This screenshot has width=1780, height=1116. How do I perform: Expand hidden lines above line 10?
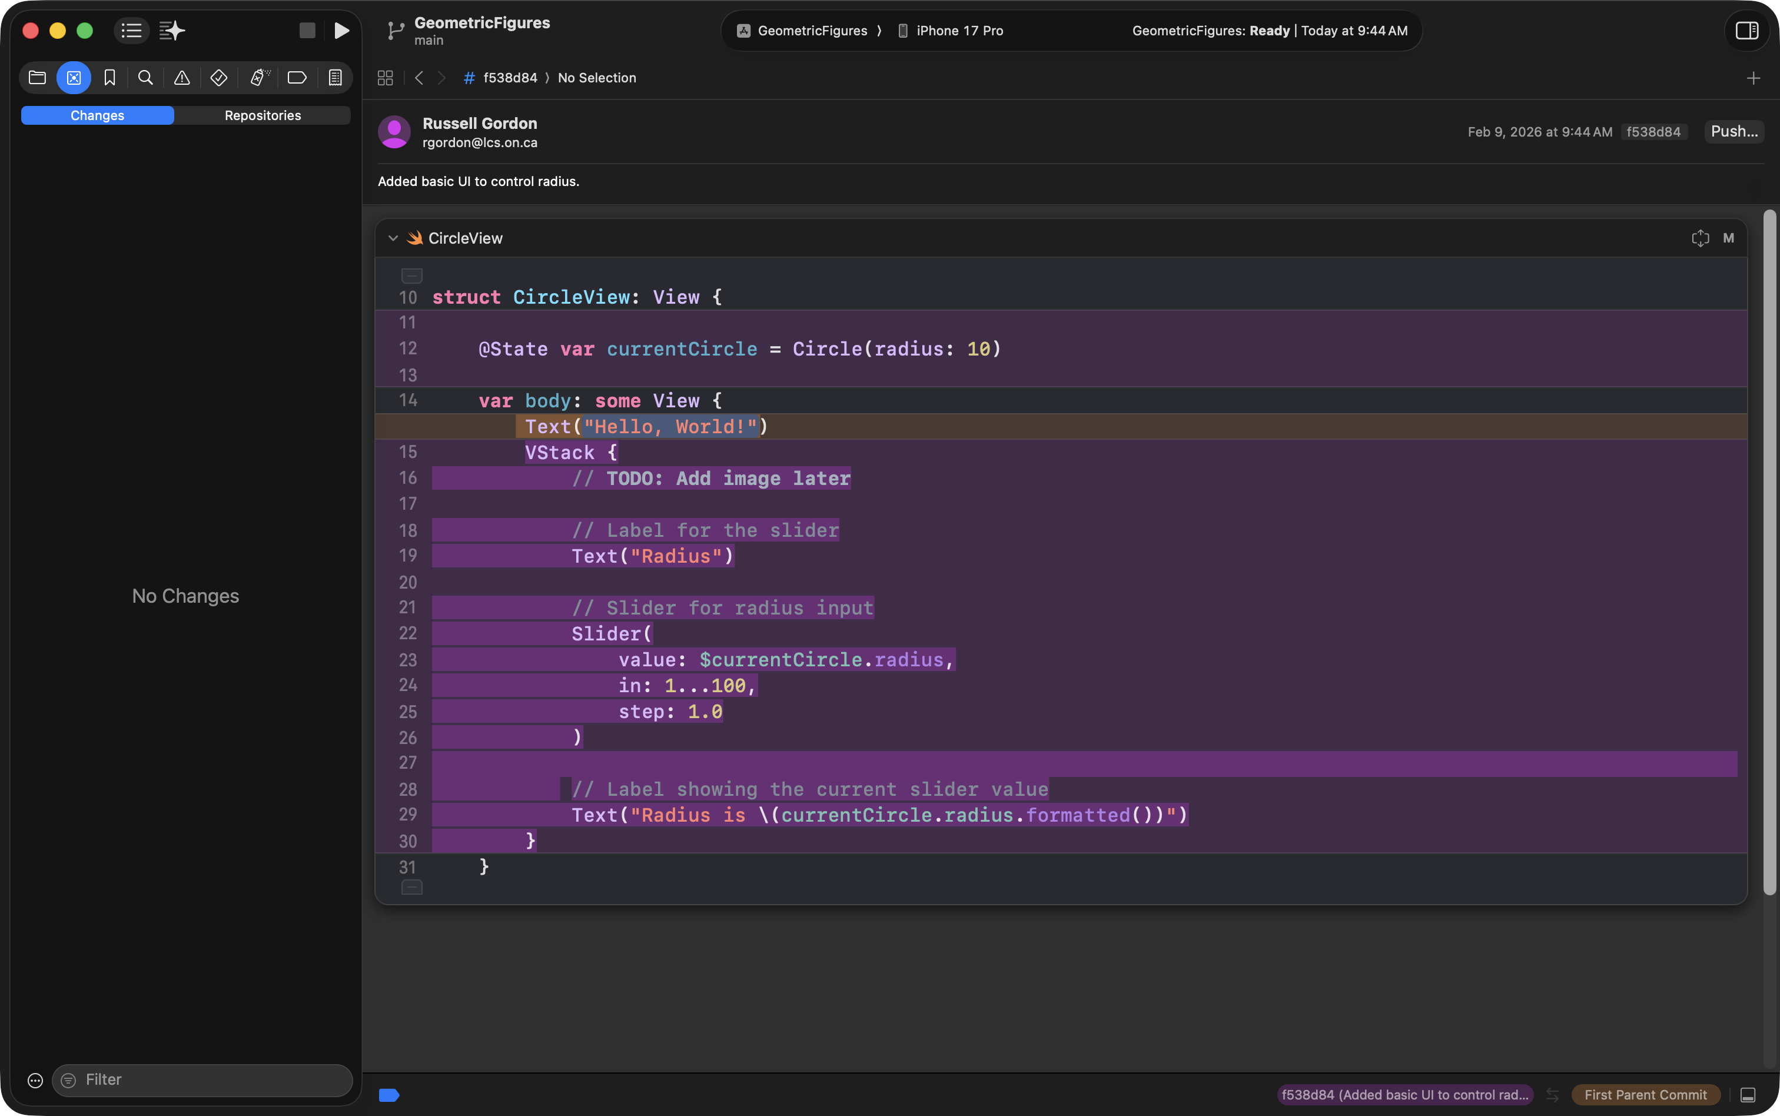[412, 275]
